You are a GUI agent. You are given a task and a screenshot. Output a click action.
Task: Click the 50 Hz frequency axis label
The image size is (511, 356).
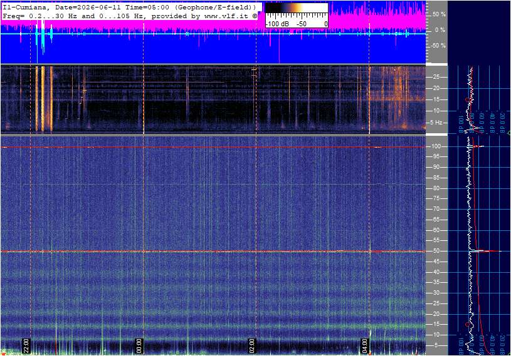pos(436,251)
